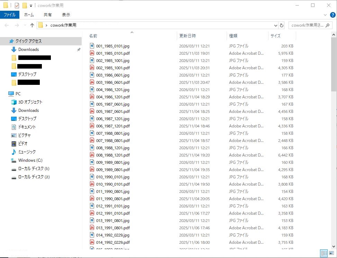Click the PDF icon of 001_1985_0101.pdf
The image size is (337, 258).
tap(92, 53)
